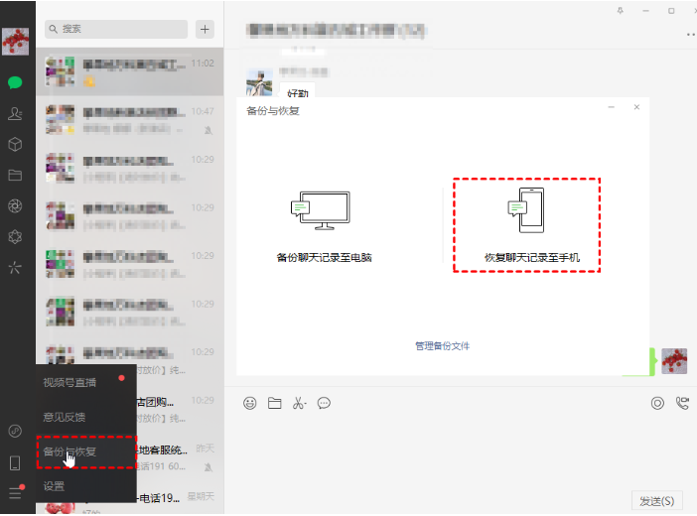Open chat history bubble icon in toolbar
The width and height of the screenshot is (697, 516).
point(324,403)
